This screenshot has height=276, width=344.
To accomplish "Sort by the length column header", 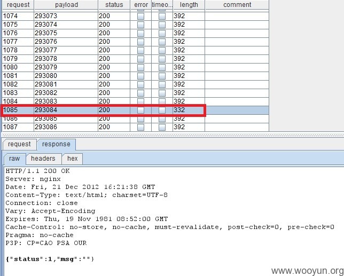I will [x=189, y=5].
